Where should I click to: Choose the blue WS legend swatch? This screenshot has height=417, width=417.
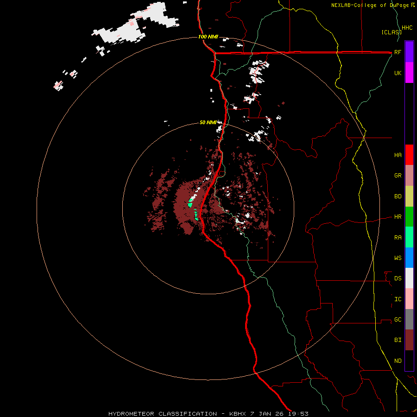coord(409,258)
